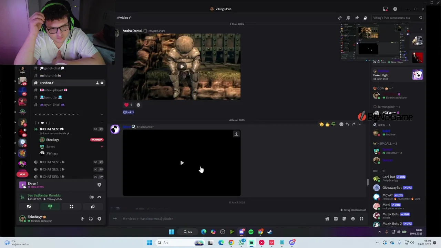Image resolution: width=441 pixels, height=248 pixels.
Task: Click the heart reaction with count 1
Action: point(128,105)
